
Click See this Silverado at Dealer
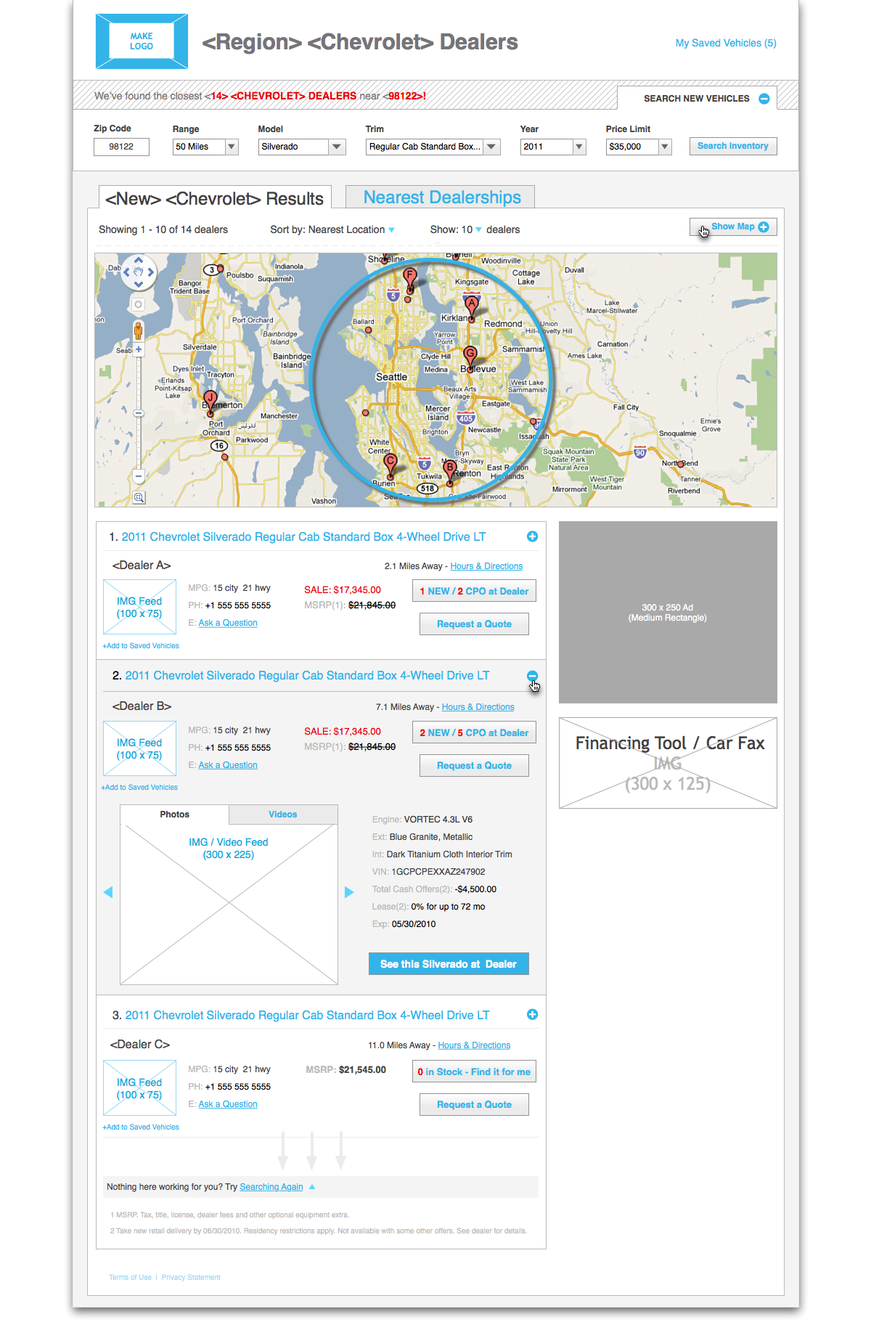click(x=449, y=964)
